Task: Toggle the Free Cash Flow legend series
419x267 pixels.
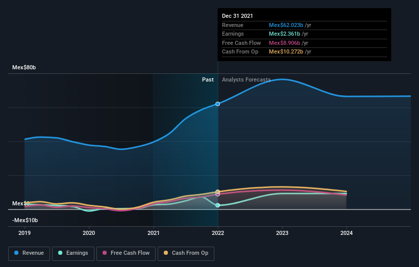Action: click(x=126, y=253)
